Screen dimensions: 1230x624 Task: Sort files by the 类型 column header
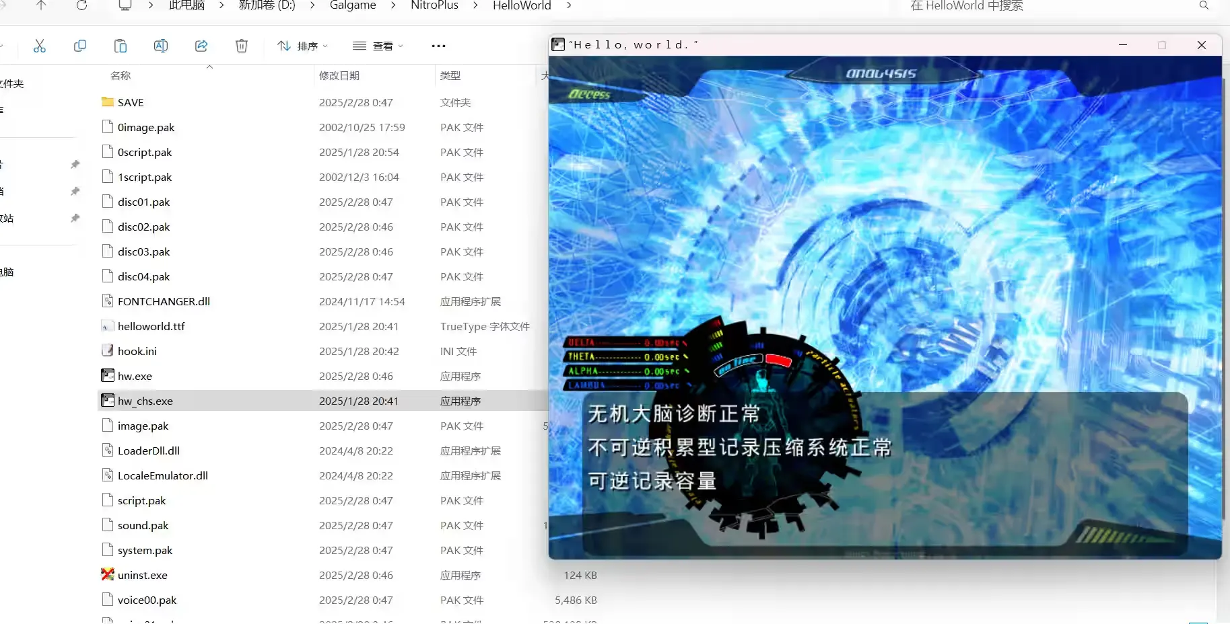pos(450,76)
